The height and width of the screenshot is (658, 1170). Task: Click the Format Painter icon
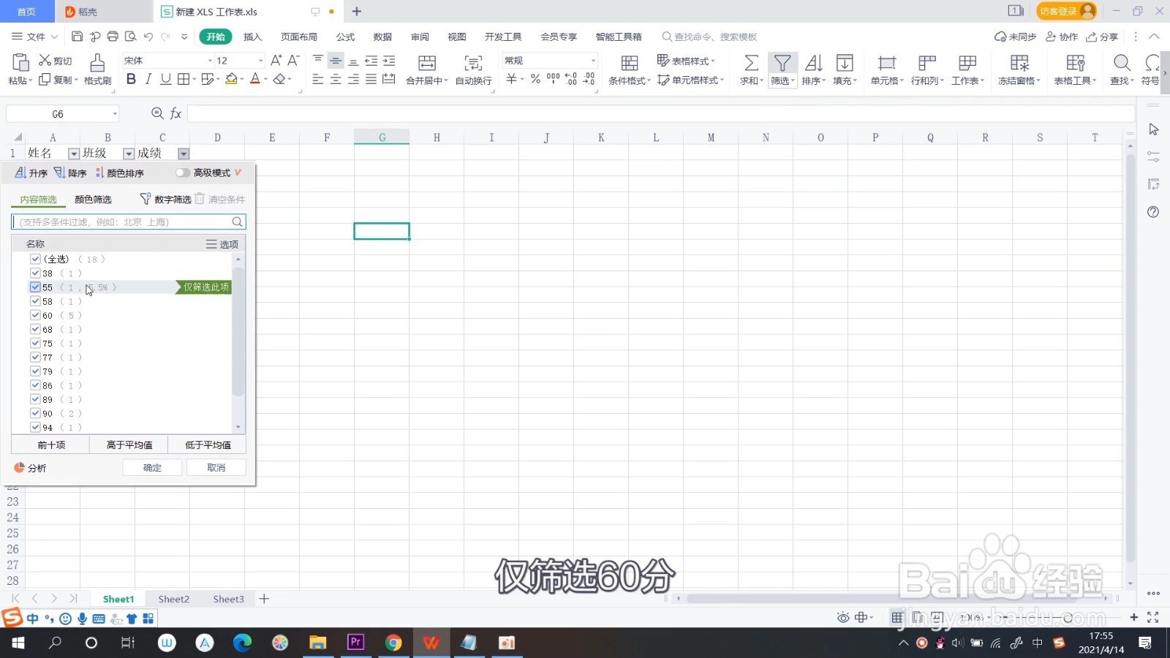click(x=97, y=62)
